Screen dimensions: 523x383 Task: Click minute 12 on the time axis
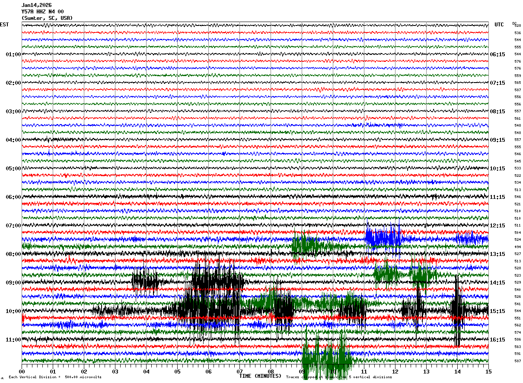[x=395, y=371]
